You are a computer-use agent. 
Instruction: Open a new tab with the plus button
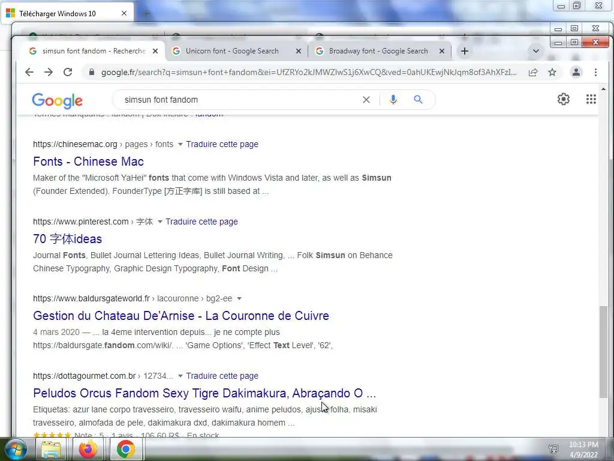click(465, 51)
